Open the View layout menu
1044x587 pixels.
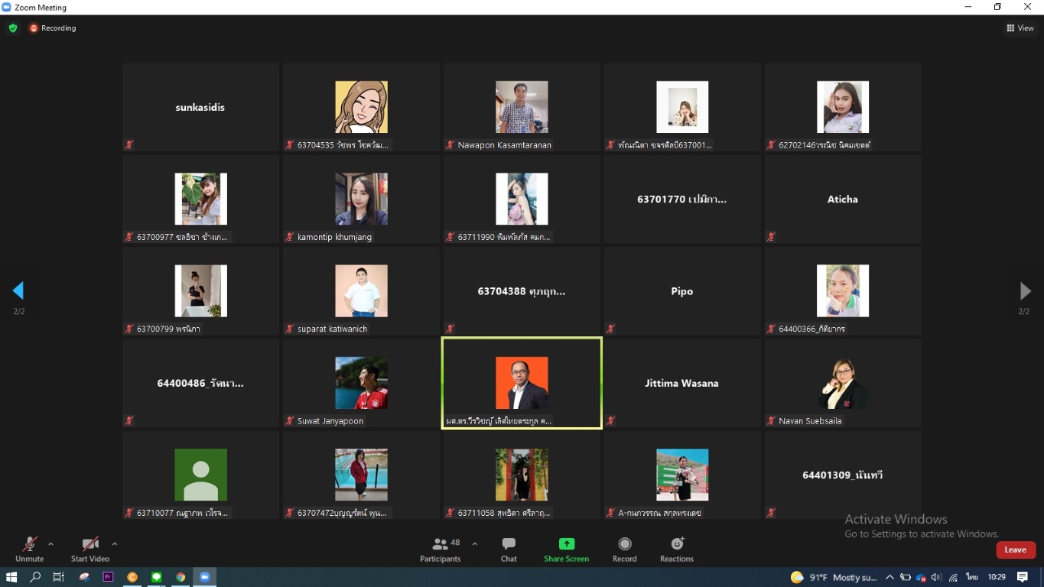point(1020,28)
